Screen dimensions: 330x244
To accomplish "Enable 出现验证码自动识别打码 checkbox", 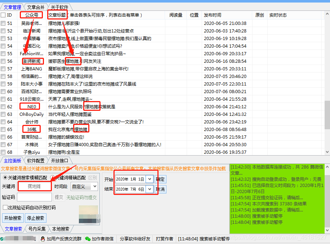I will [x=5, y=208].
